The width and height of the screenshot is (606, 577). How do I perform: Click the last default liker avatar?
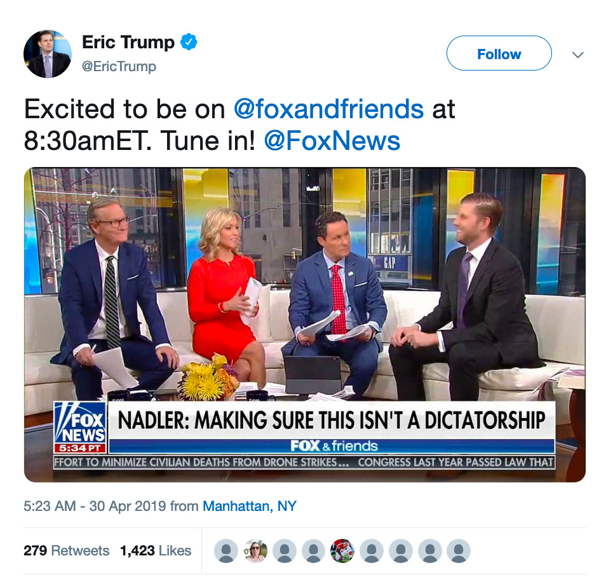pos(459,551)
